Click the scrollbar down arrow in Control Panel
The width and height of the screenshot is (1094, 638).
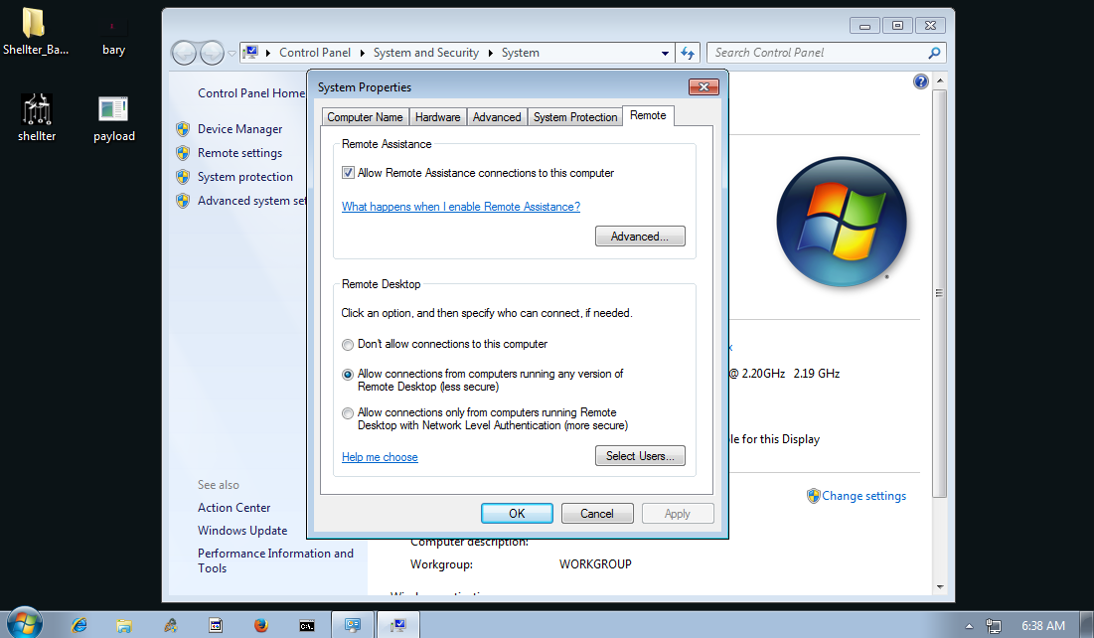[x=940, y=587]
